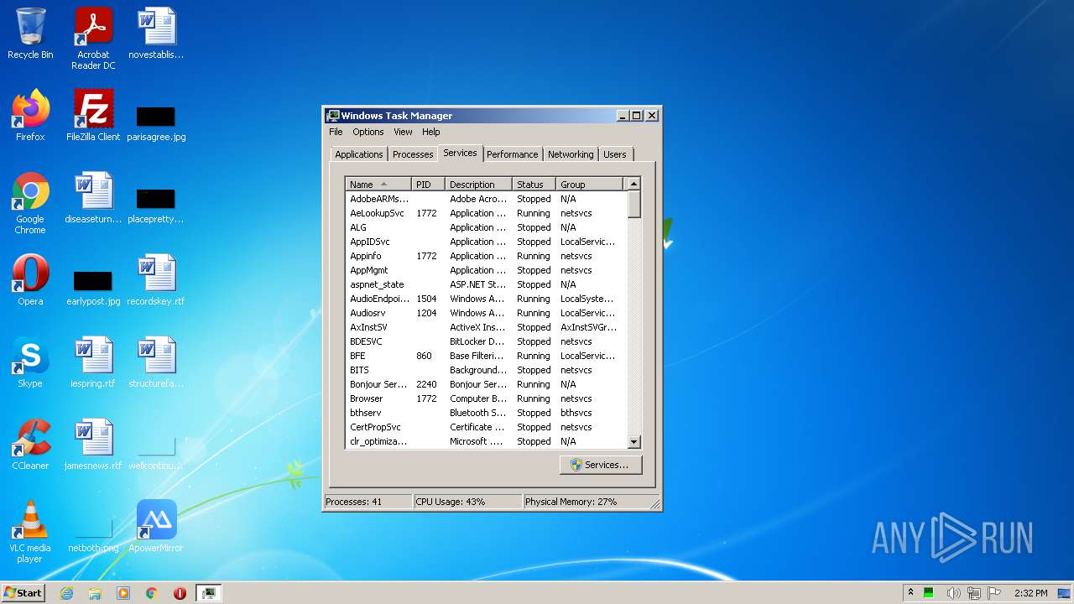Open the View menu
Image resolution: width=1074 pixels, height=604 pixels.
pyautogui.click(x=403, y=132)
